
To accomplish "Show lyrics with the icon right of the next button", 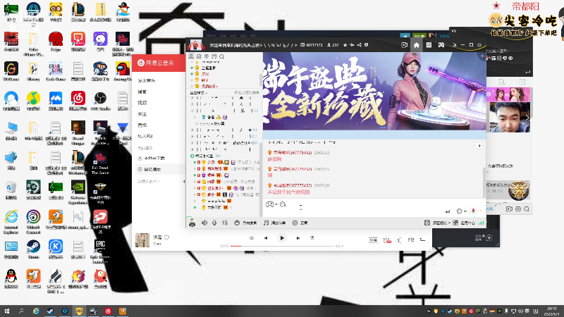I will (x=312, y=238).
